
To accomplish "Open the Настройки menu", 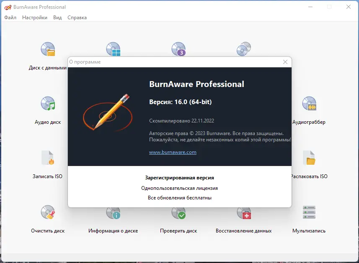I will (35, 18).
